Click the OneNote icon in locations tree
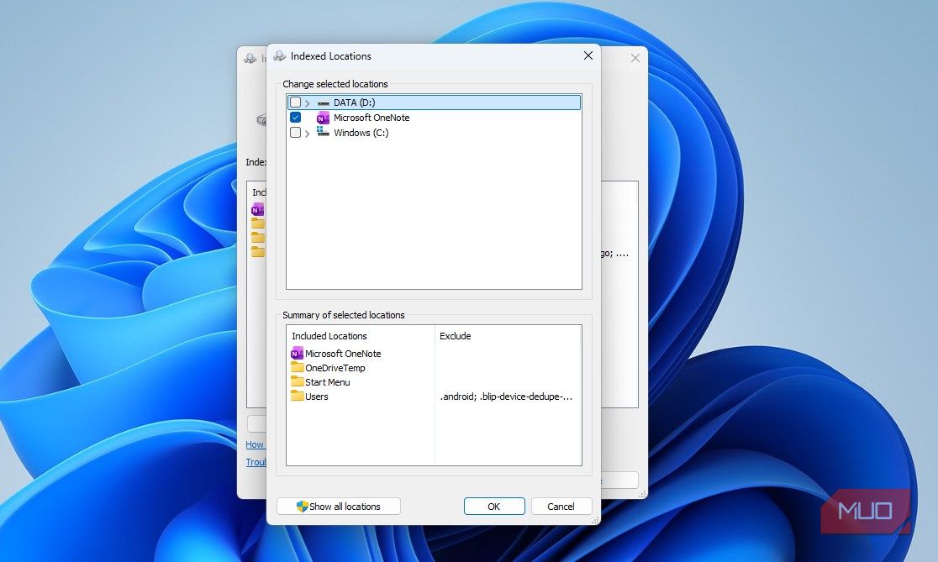938x562 pixels. point(323,118)
